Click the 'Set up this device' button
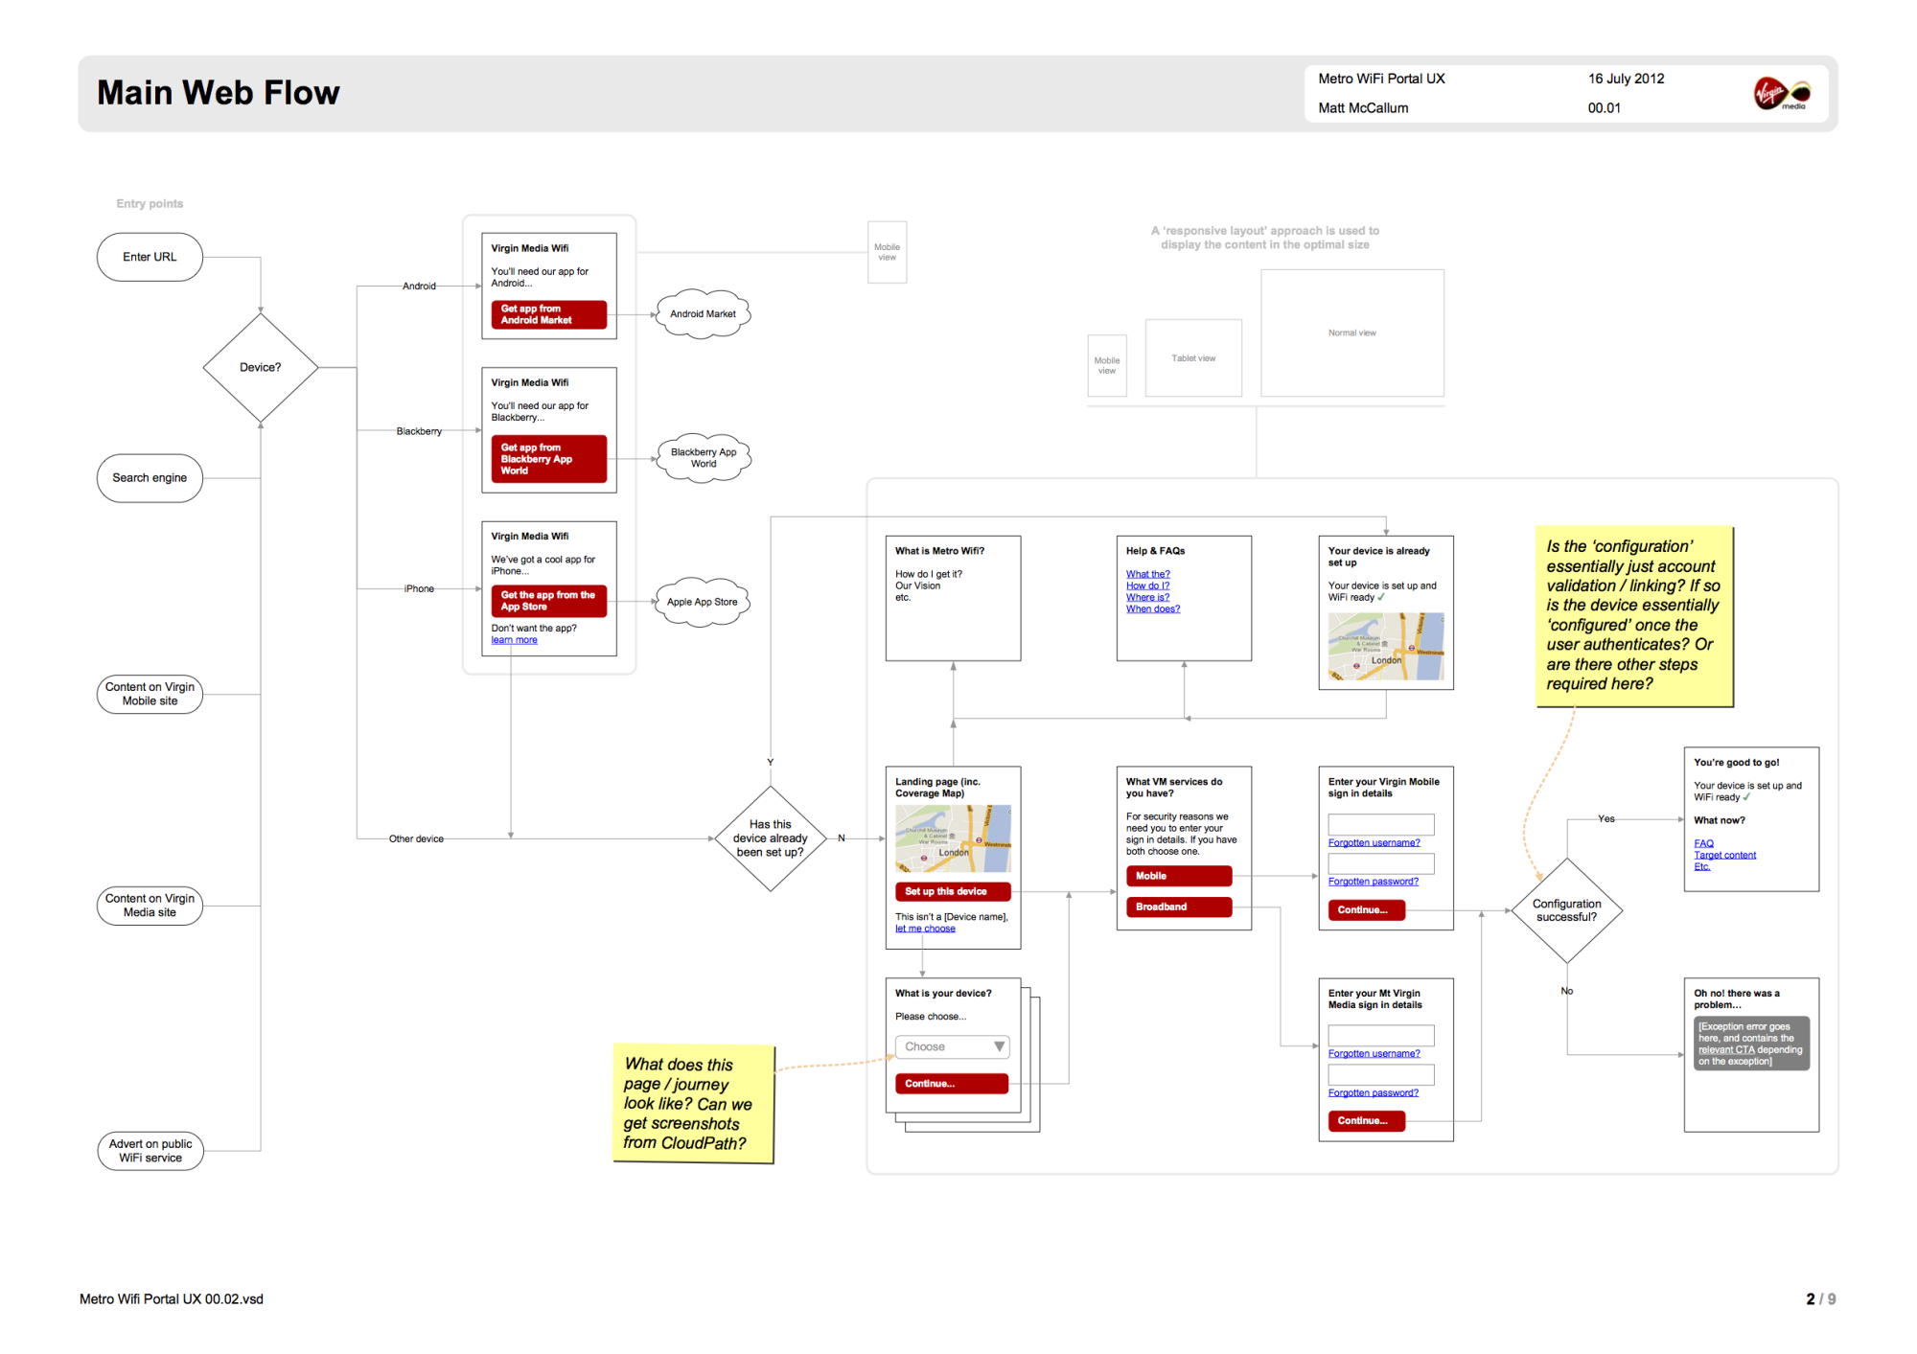Image resolution: width=1917 pixels, height=1354 pixels. pyautogui.click(x=953, y=891)
